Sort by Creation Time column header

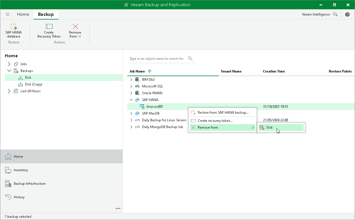pos(274,71)
